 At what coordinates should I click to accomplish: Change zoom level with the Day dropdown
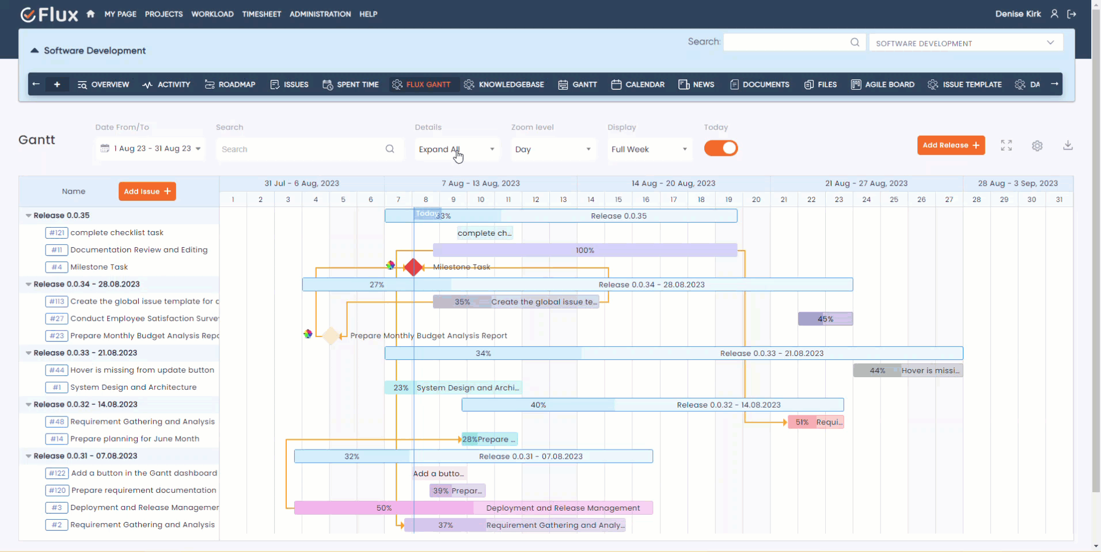[x=552, y=149]
